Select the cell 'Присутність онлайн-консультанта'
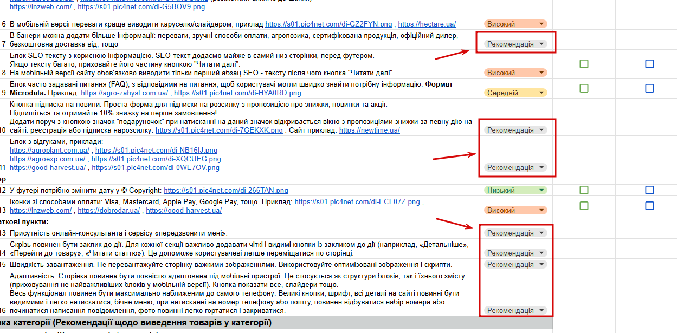 click(x=243, y=233)
